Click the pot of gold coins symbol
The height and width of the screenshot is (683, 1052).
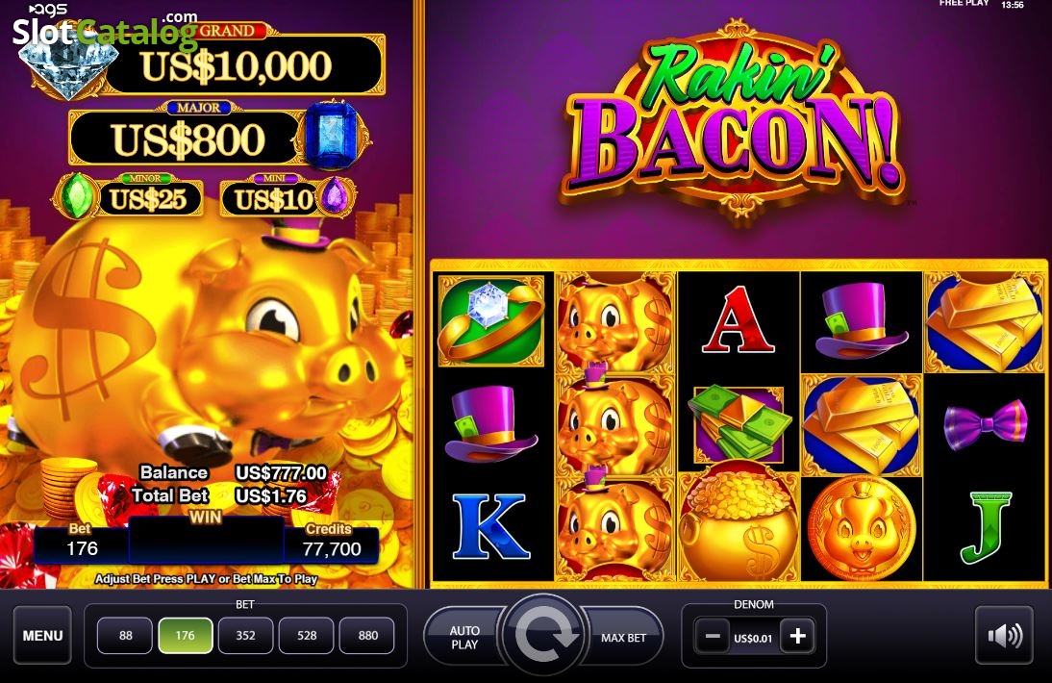tap(738, 526)
